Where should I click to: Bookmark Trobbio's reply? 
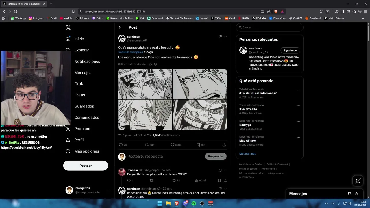point(219,181)
